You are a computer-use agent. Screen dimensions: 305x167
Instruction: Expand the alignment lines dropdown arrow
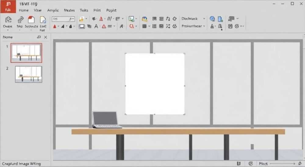click(123, 19)
